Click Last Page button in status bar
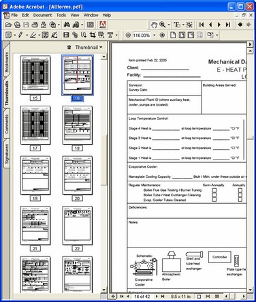This screenshot has width=256, height=302. tap(163, 297)
